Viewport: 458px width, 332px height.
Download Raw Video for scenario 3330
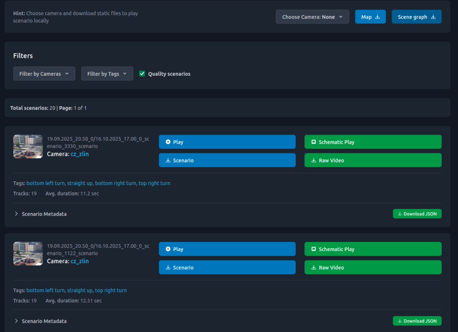pyautogui.click(x=372, y=160)
